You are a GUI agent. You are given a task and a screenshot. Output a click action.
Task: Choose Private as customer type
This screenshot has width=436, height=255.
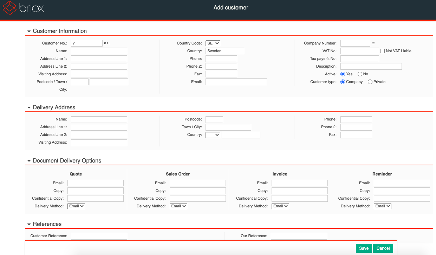(x=370, y=82)
